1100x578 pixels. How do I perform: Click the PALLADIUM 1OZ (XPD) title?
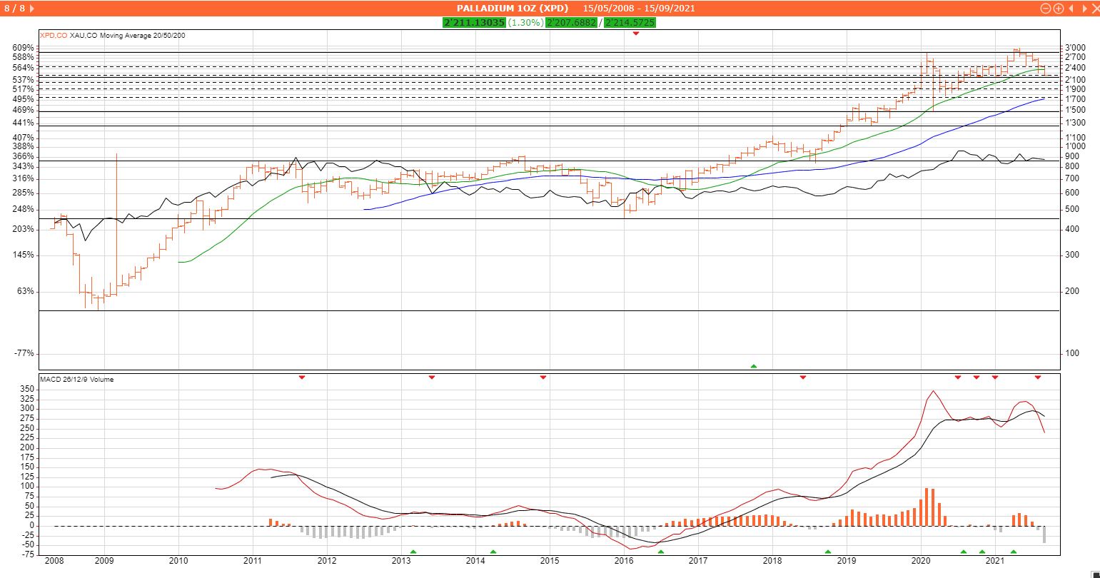(x=513, y=9)
